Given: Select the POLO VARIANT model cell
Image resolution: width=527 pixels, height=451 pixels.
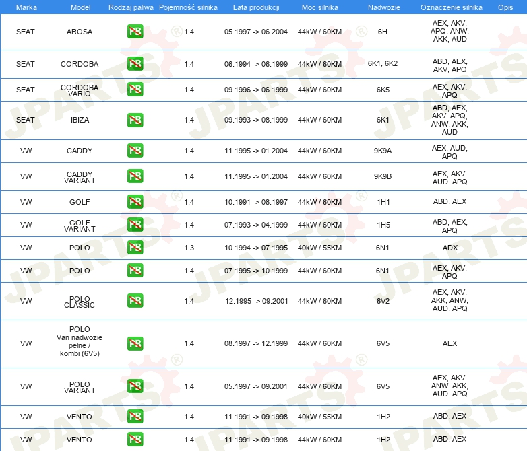Looking at the screenshot, I should tap(80, 387).
